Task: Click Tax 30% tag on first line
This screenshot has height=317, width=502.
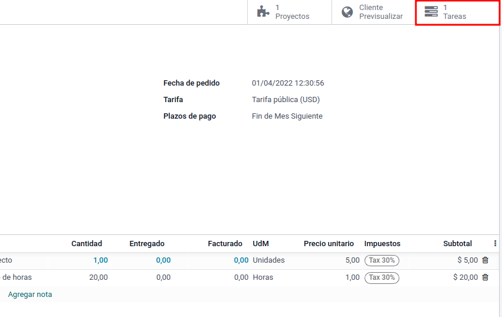Action: [x=382, y=260]
